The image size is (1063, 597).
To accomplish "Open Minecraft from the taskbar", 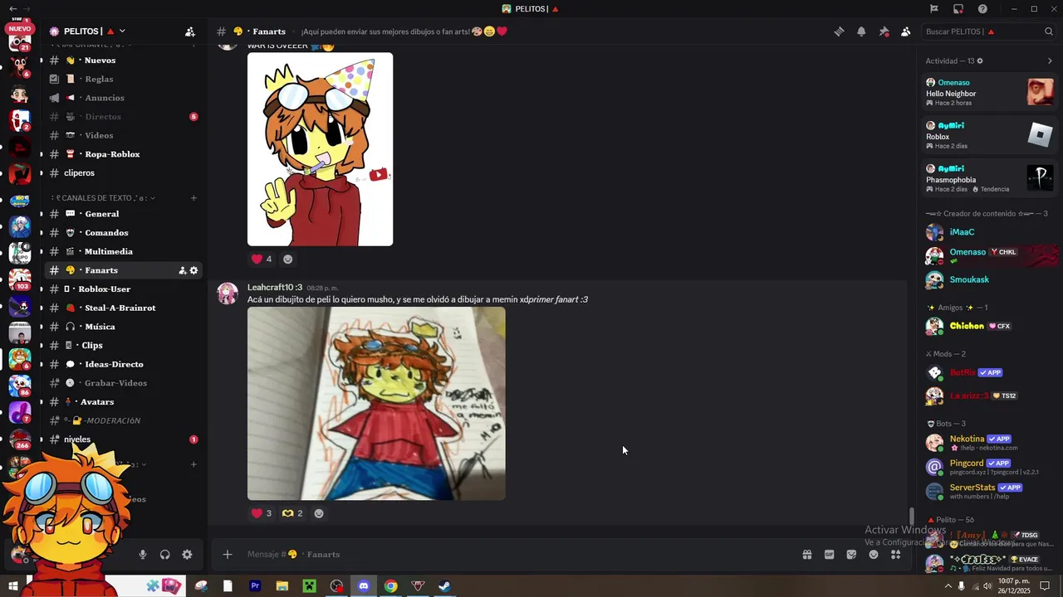I will [309, 586].
